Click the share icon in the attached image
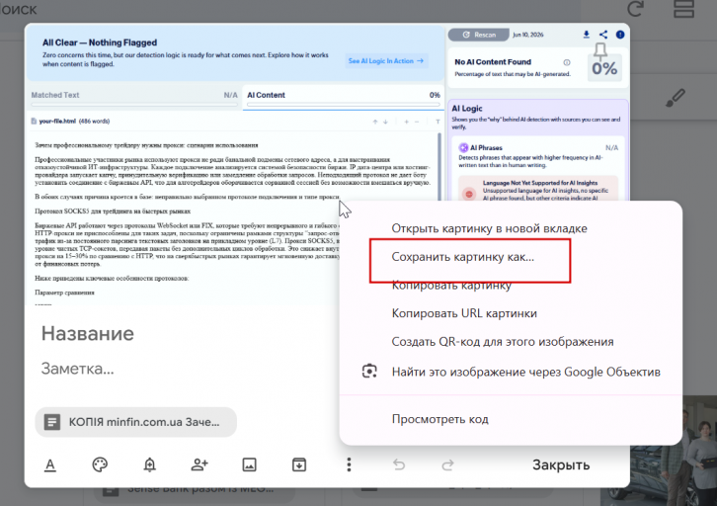This screenshot has width=717, height=506. point(603,35)
